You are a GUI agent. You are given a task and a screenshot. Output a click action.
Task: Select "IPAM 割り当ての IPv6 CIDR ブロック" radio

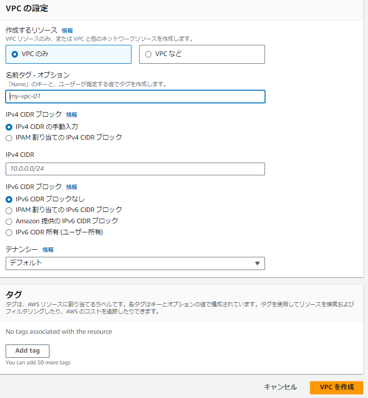(x=9, y=210)
